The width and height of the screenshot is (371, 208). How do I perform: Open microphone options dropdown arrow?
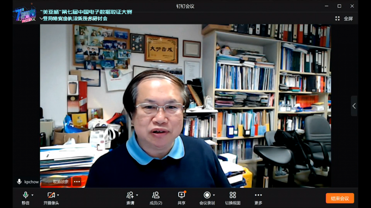click(32, 195)
